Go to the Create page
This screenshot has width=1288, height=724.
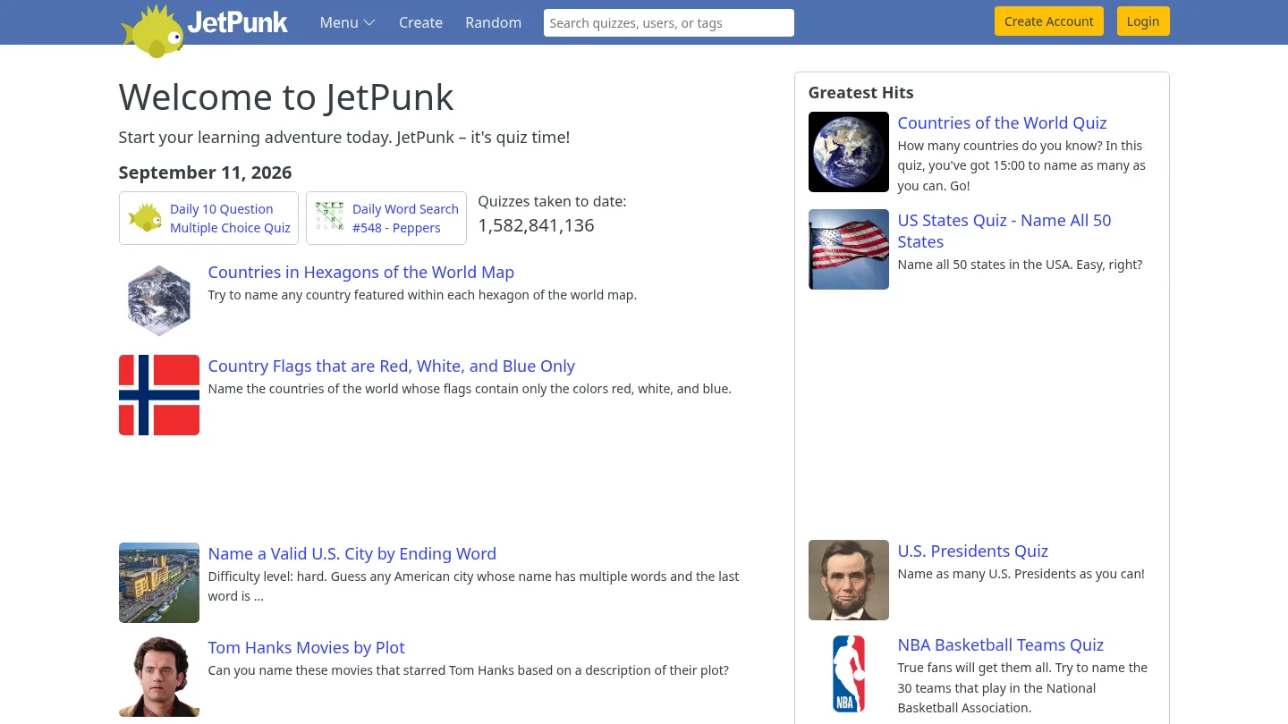click(x=420, y=22)
